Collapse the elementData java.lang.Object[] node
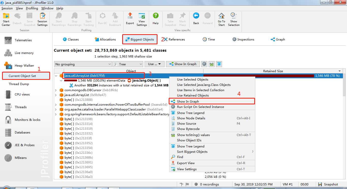The width and height of the screenshot is (347, 189). (x=61, y=81)
